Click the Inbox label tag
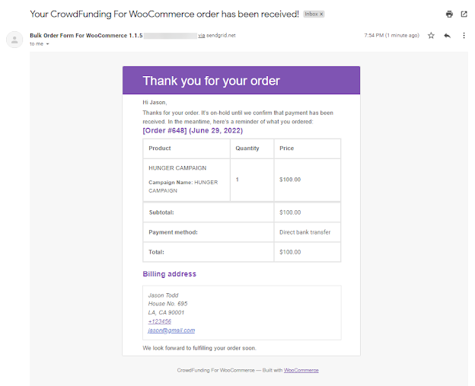This screenshot has width=475, height=386. 314,14
